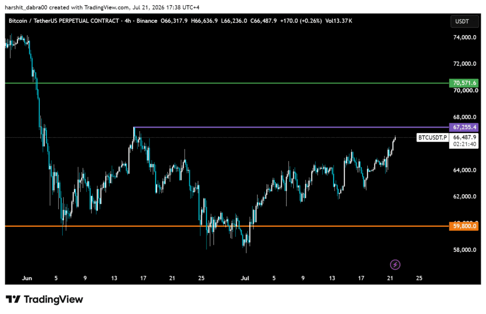Click the Vol 13.37K readout

[338, 21]
